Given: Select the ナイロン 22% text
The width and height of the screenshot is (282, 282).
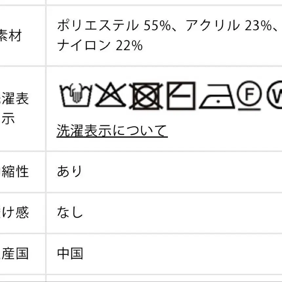Looking at the screenshot, I should point(100,46).
